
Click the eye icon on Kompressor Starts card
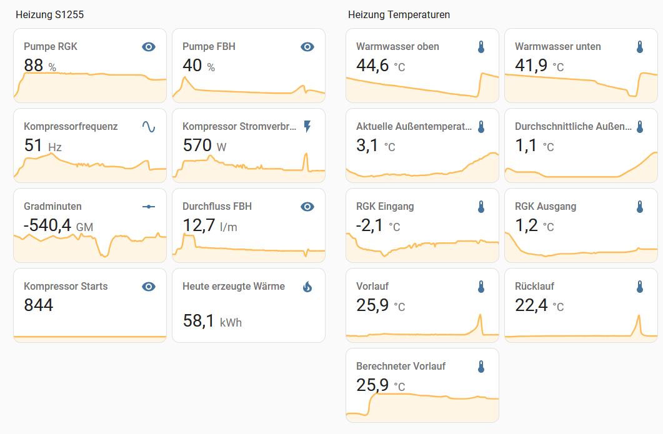pos(148,287)
